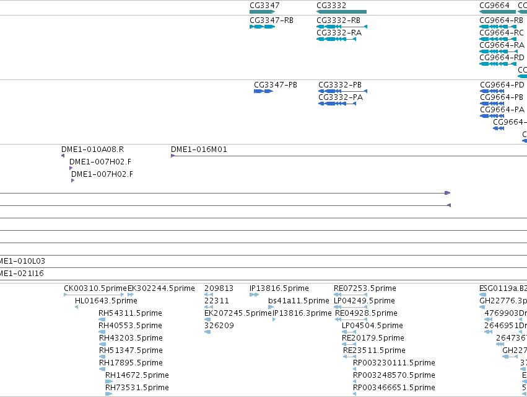Select the LP04504.5prime EST
Viewport: 527px width, 397px height.
(349, 332)
